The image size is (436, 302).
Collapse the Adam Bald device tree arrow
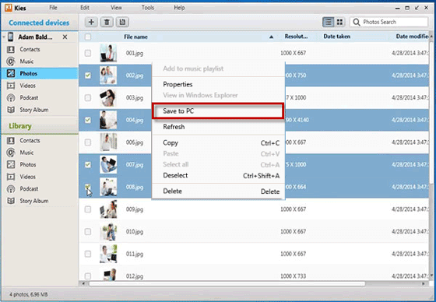(4, 37)
